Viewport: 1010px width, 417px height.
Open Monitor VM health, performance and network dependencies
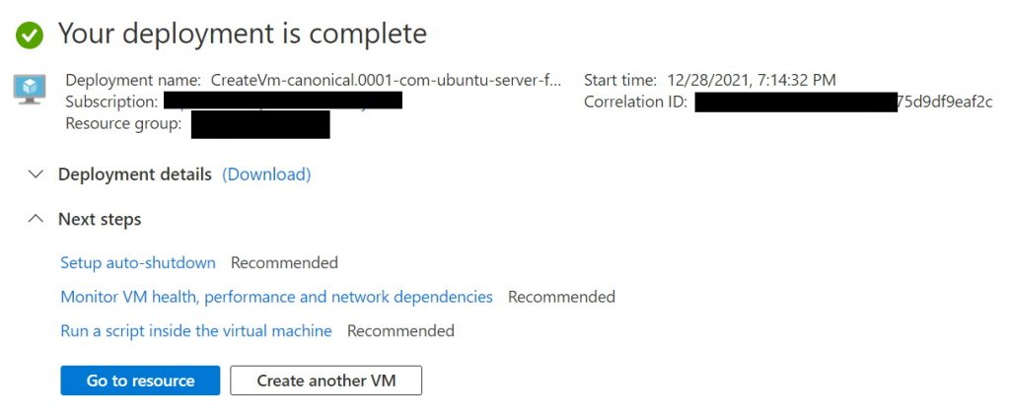tap(276, 297)
